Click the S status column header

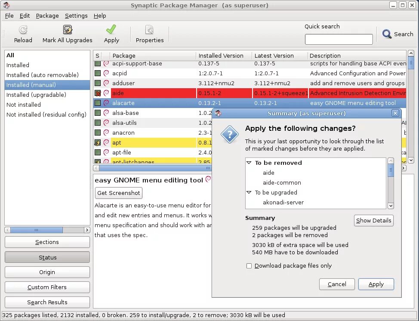tap(97, 56)
